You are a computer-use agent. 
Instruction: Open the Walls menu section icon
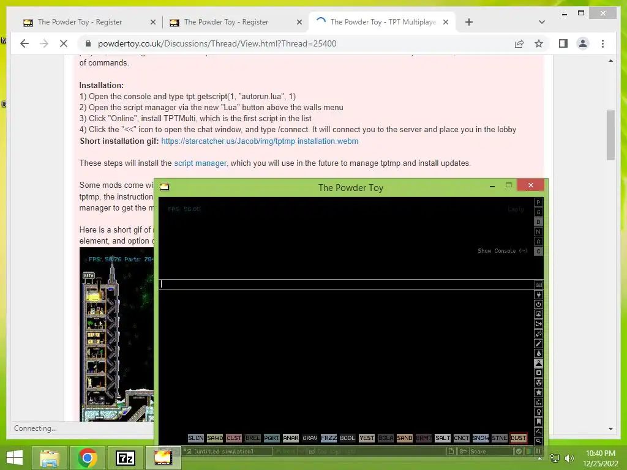[x=539, y=285]
